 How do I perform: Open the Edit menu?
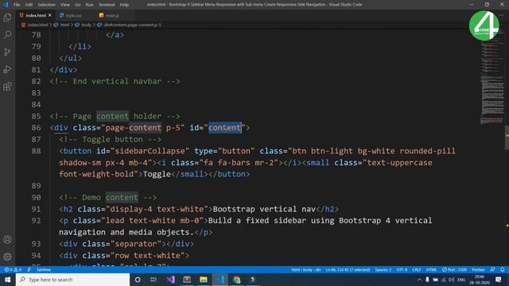click(x=29, y=5)
